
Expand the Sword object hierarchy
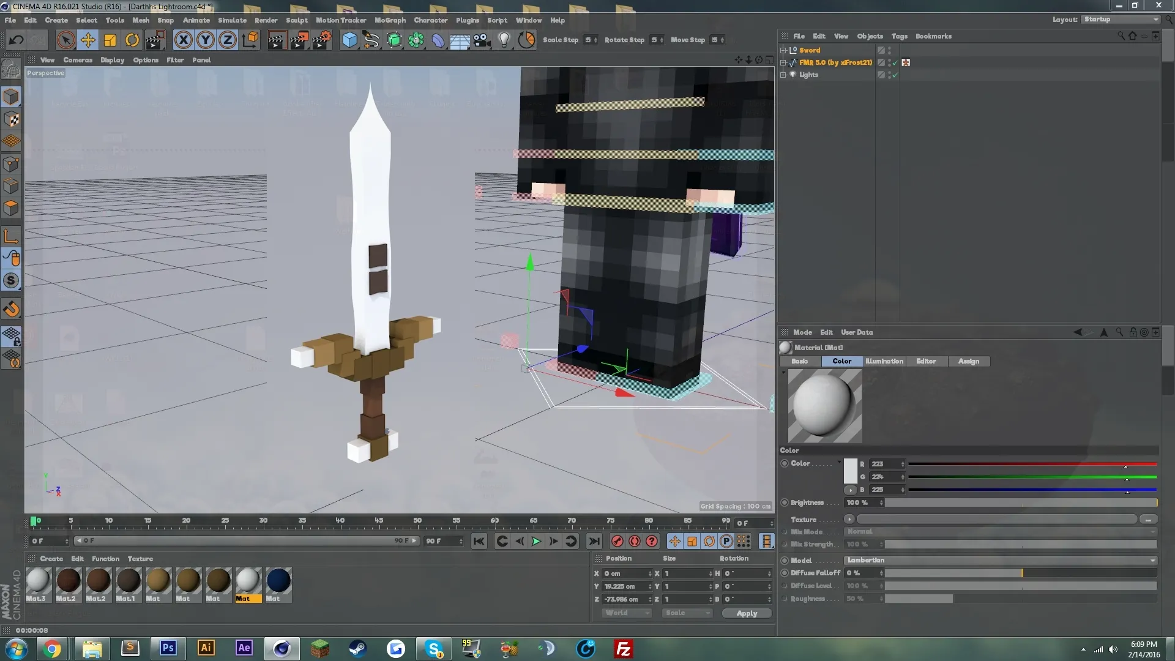(x=783, y=50)
